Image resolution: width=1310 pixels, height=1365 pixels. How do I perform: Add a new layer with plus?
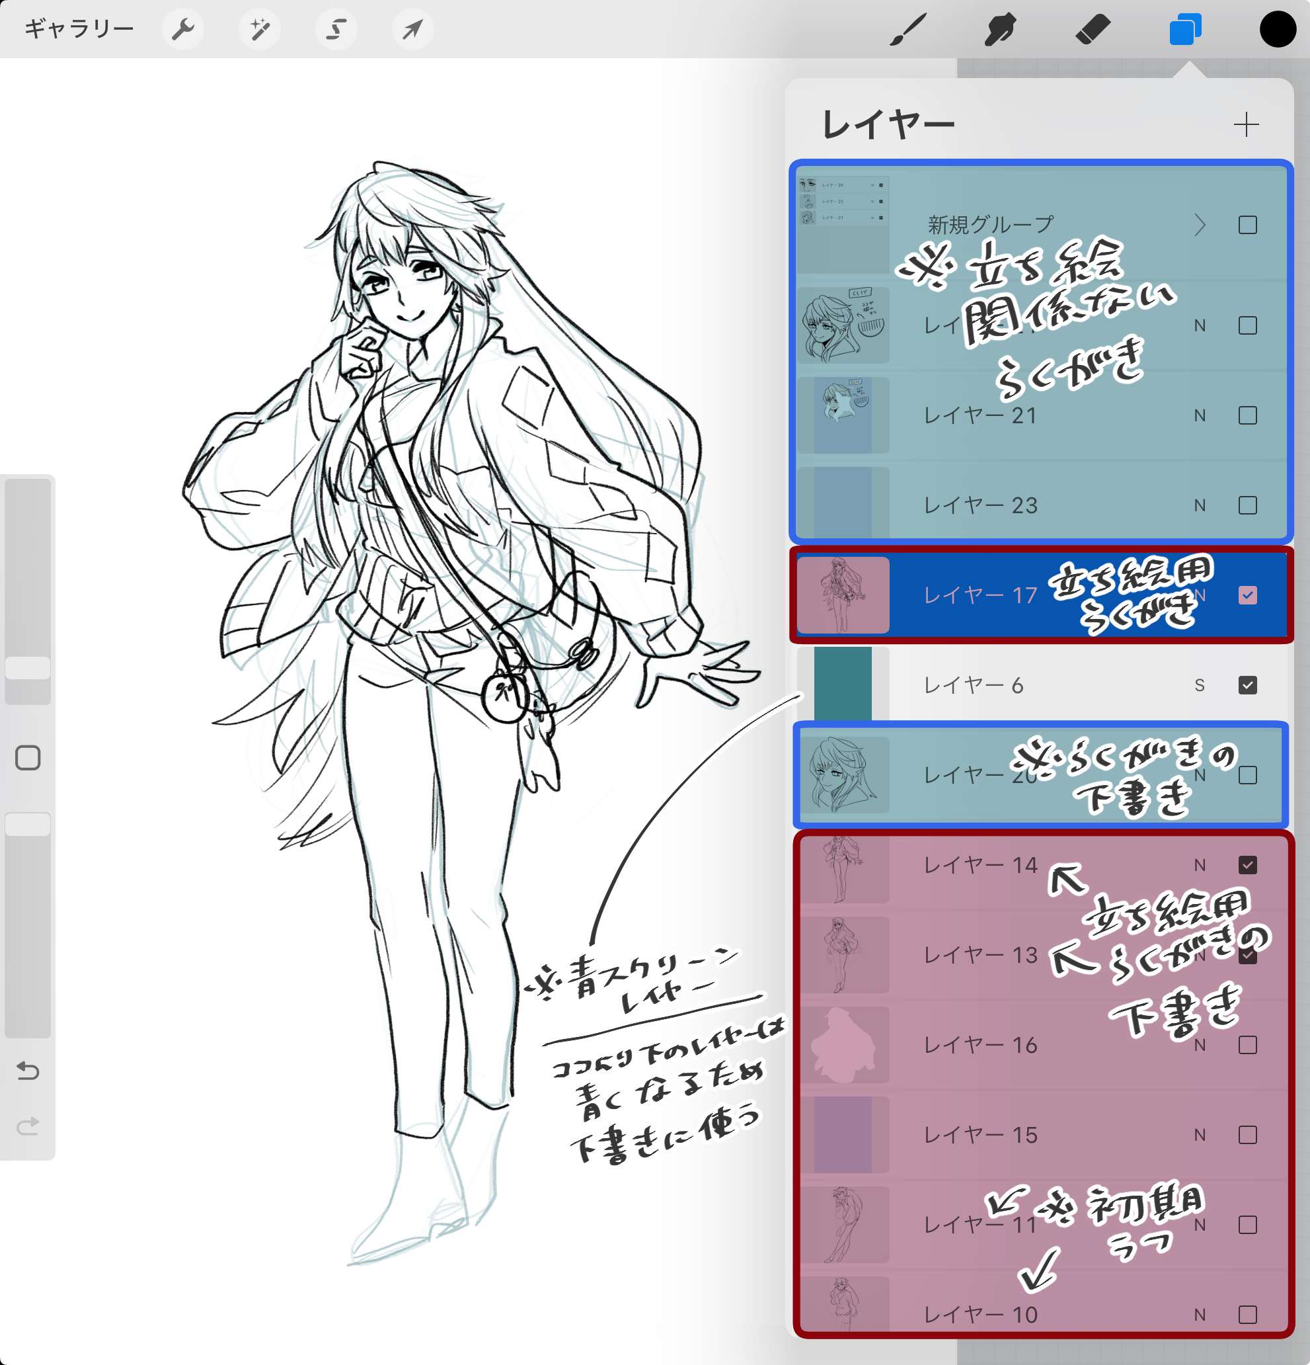click(1246, 124)
